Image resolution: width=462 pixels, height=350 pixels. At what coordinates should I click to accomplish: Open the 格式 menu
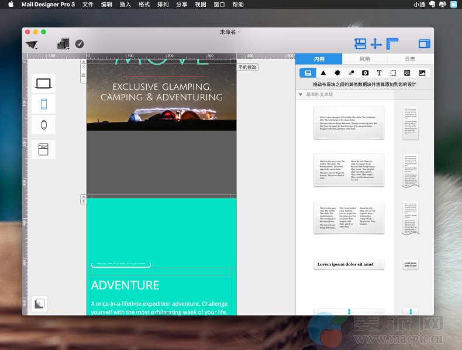pyautogui.click(x=144, y=4)
